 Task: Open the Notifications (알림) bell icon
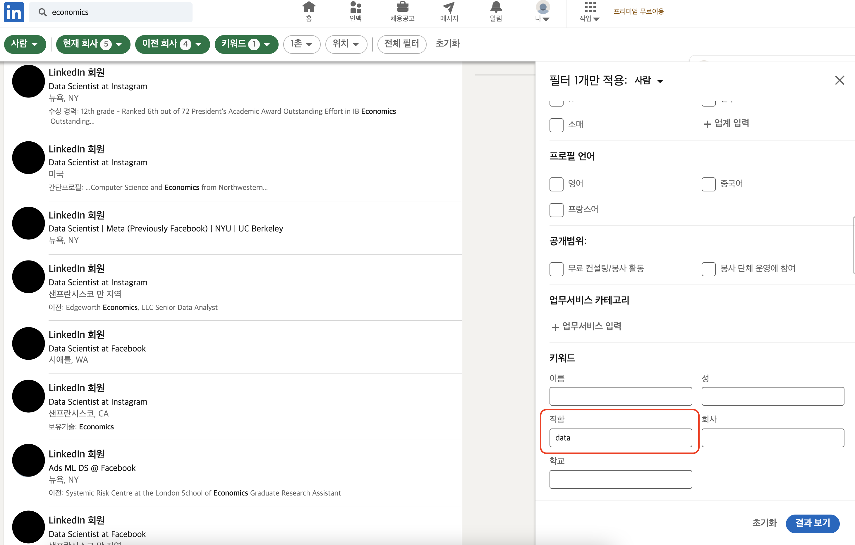pos(496,7)
